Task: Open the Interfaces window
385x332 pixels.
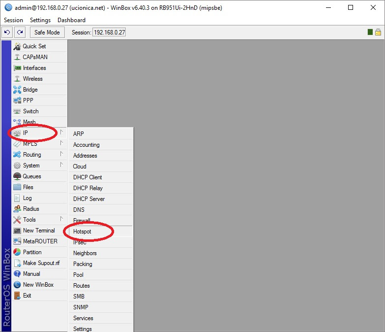Action: [39, 68]
